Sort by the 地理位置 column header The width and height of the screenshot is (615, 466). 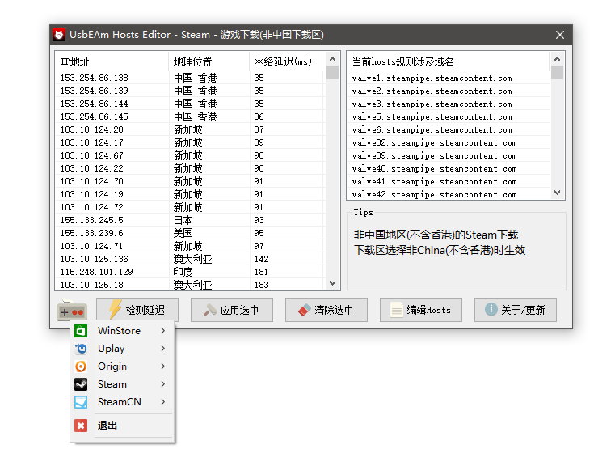(209, 61)
